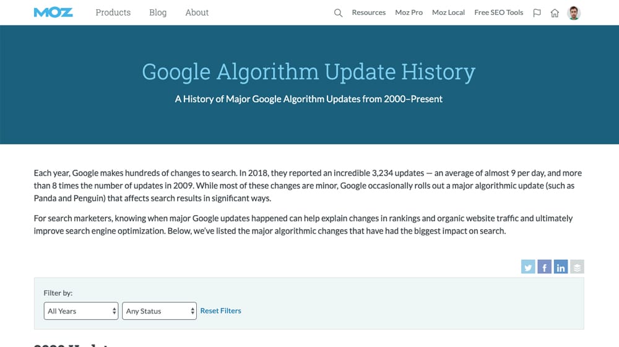Click the Reset Filters link
Screen dimensions: 619x347
tap(221, 310)
